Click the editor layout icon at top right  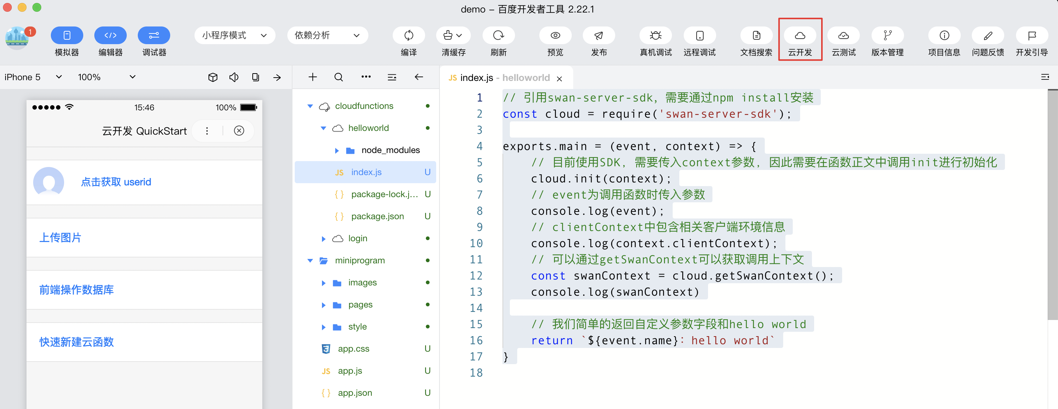[1045, 77]
